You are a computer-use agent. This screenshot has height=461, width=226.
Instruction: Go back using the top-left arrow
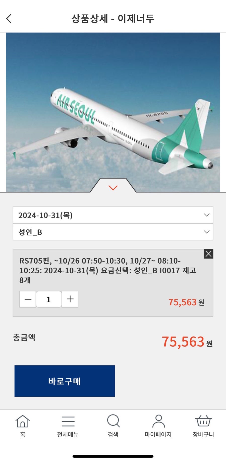pyautogui.click(x=9, y=19)
